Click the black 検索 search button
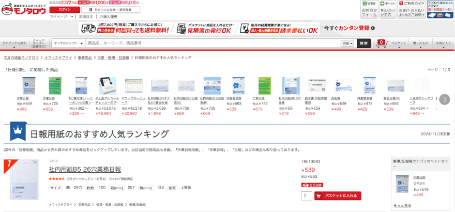Image resolution: width=455 pixels, height=212 pixels. pos(364,43)
